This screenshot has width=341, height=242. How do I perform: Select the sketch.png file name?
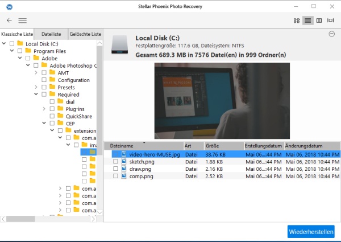[x=142, y=162]
